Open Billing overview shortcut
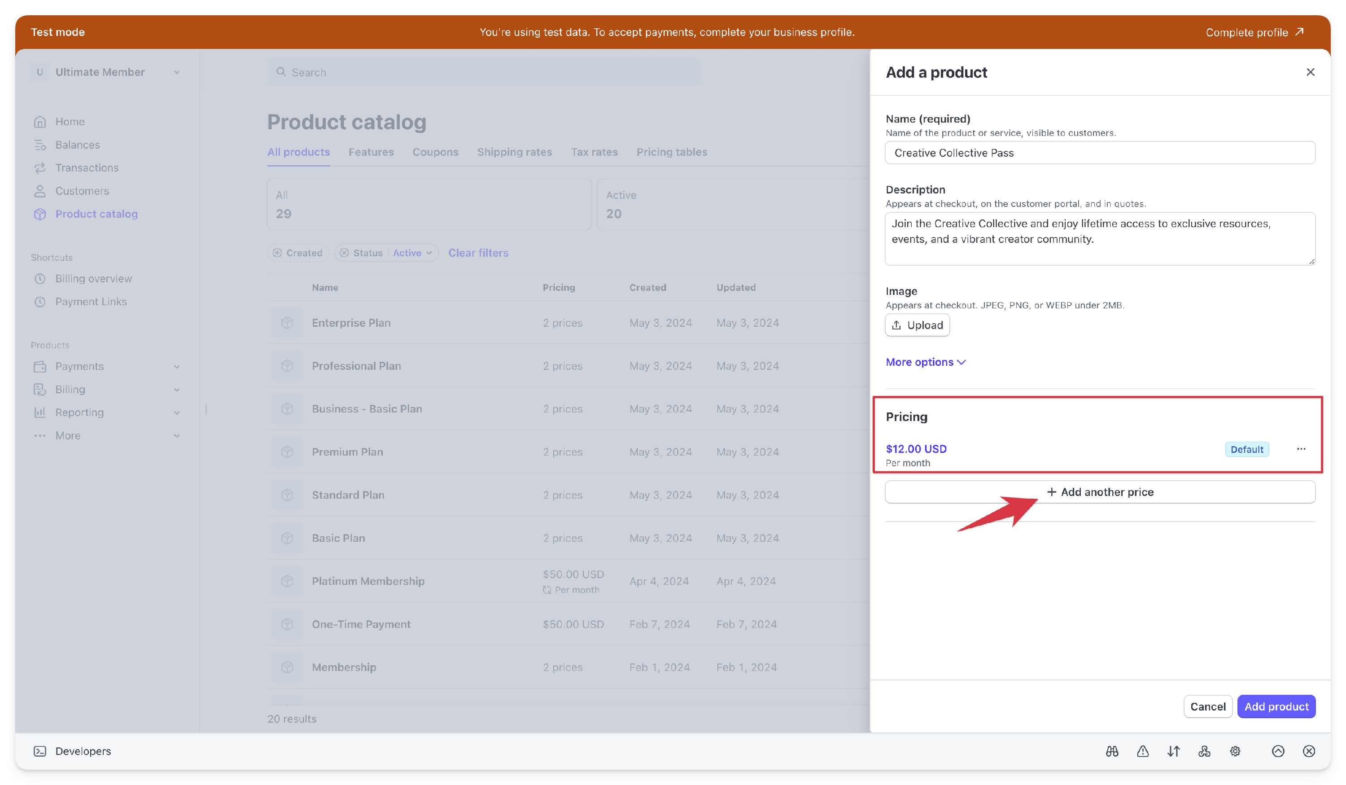The height and width of the screenshot is (785, 1346). tap(93, 278)
